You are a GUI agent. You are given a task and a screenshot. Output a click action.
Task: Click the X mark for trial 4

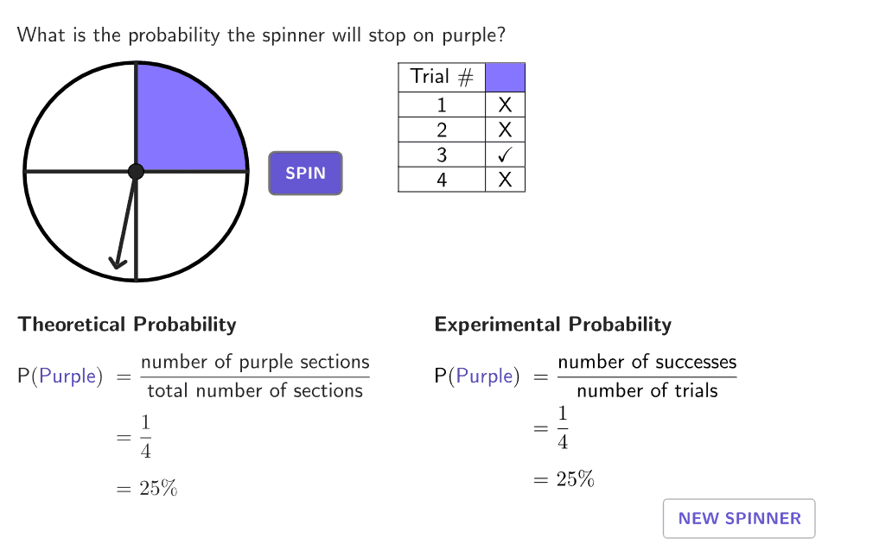[505, 180]
